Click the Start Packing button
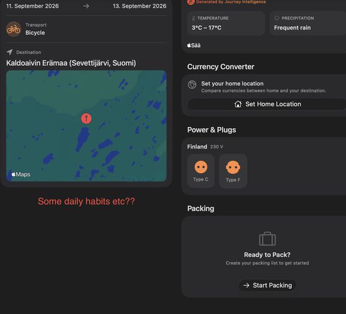Screen dimensions: 346x314 tap(267, 285)
